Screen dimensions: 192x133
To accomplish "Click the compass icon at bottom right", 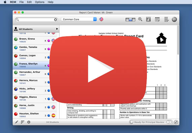I will click(176, 122).
